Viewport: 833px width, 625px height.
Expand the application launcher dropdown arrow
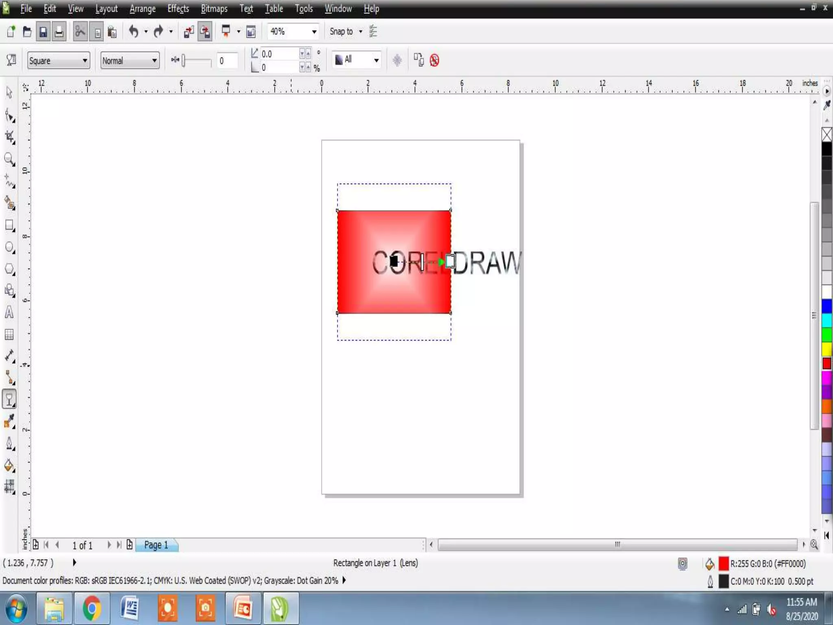point(238,31)
